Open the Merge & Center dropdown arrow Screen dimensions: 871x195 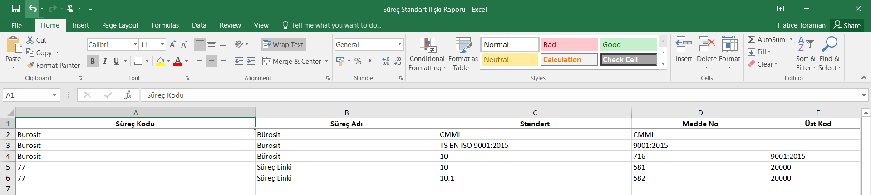(x=327, y=61)
